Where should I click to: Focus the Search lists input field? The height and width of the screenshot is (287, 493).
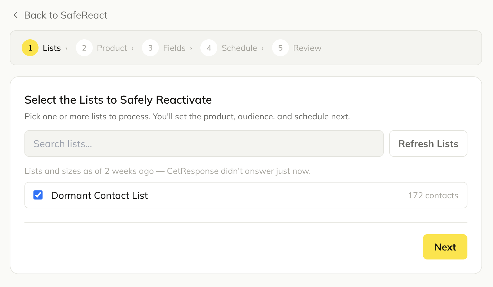coord(204,143)
